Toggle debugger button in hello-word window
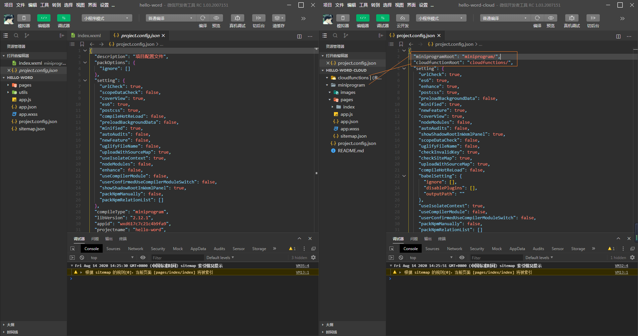Viewport: 638px width, 336px height. [64, 18]
